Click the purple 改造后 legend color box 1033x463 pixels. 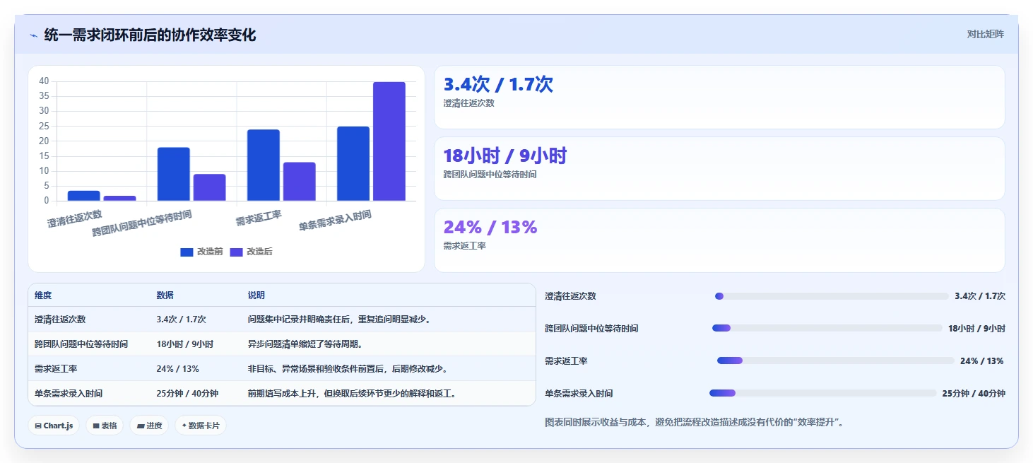(236, 252)
